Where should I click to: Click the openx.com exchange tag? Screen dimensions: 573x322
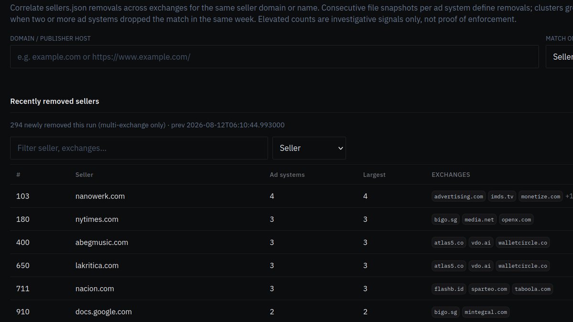point(517,219)
